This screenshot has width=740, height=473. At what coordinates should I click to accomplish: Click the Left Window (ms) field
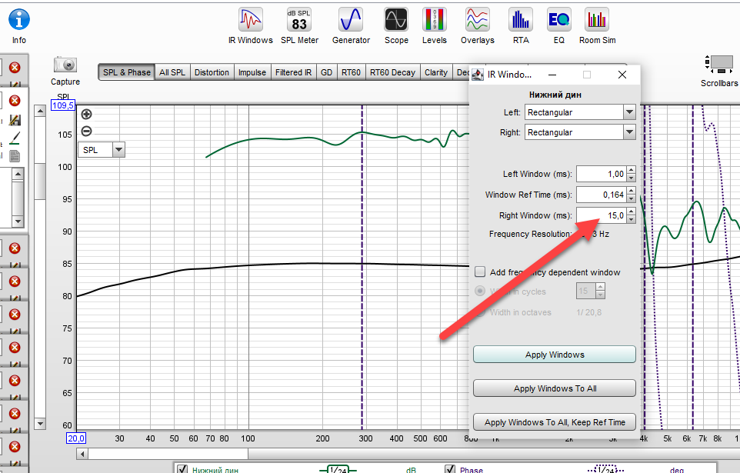pyautogui.click(x=602, y=174)
